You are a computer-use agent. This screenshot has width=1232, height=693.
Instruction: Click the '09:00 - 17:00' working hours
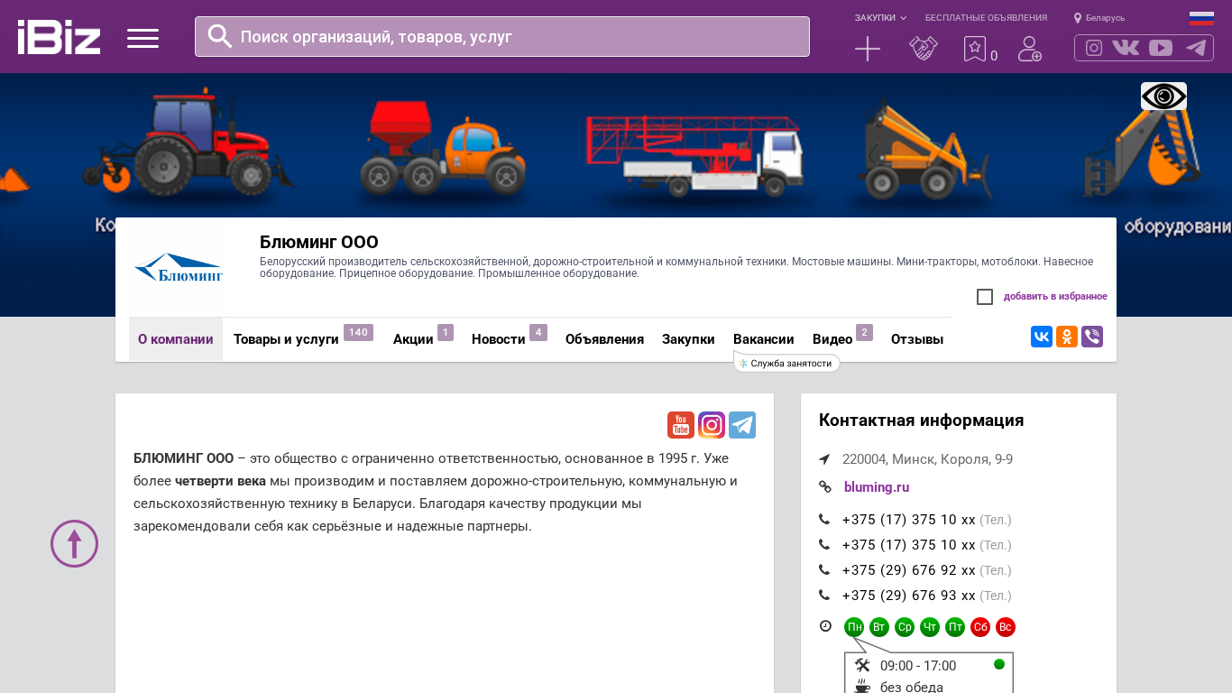click(x=918, y=666)
